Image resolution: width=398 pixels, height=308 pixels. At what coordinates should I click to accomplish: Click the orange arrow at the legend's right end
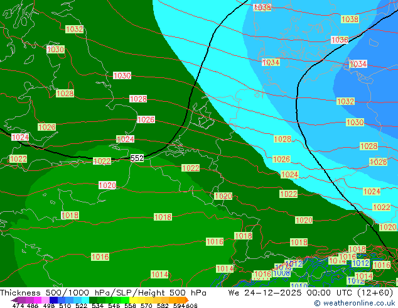point(187,300)
